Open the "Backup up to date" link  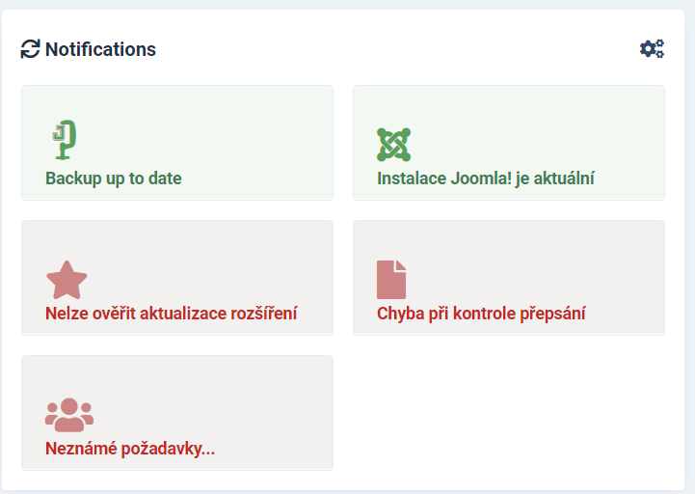pos(114,178)
